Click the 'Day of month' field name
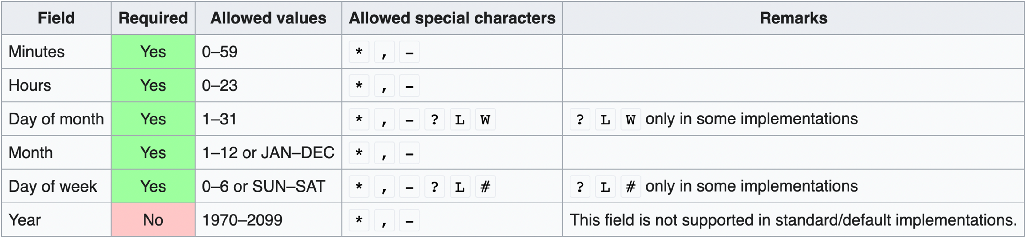This screenshot has height=237, width=1025. pyautogui.click(x=56, y=119)
